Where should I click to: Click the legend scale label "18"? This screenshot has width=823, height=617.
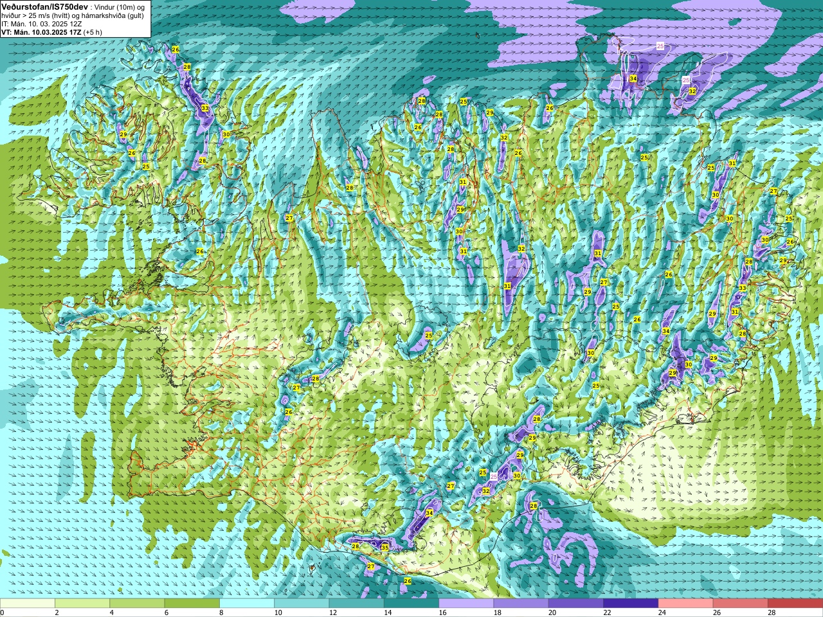click(497, 613)
